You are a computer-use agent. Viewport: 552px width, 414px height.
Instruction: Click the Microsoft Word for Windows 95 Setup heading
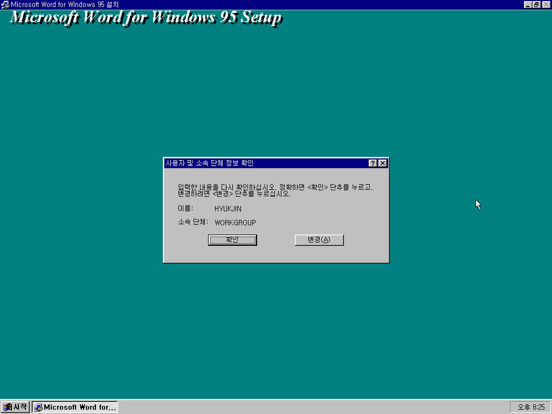(146, 18)
